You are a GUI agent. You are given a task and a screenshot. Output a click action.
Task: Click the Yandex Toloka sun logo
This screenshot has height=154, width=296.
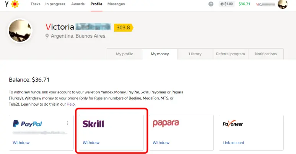tap(15, 4)
